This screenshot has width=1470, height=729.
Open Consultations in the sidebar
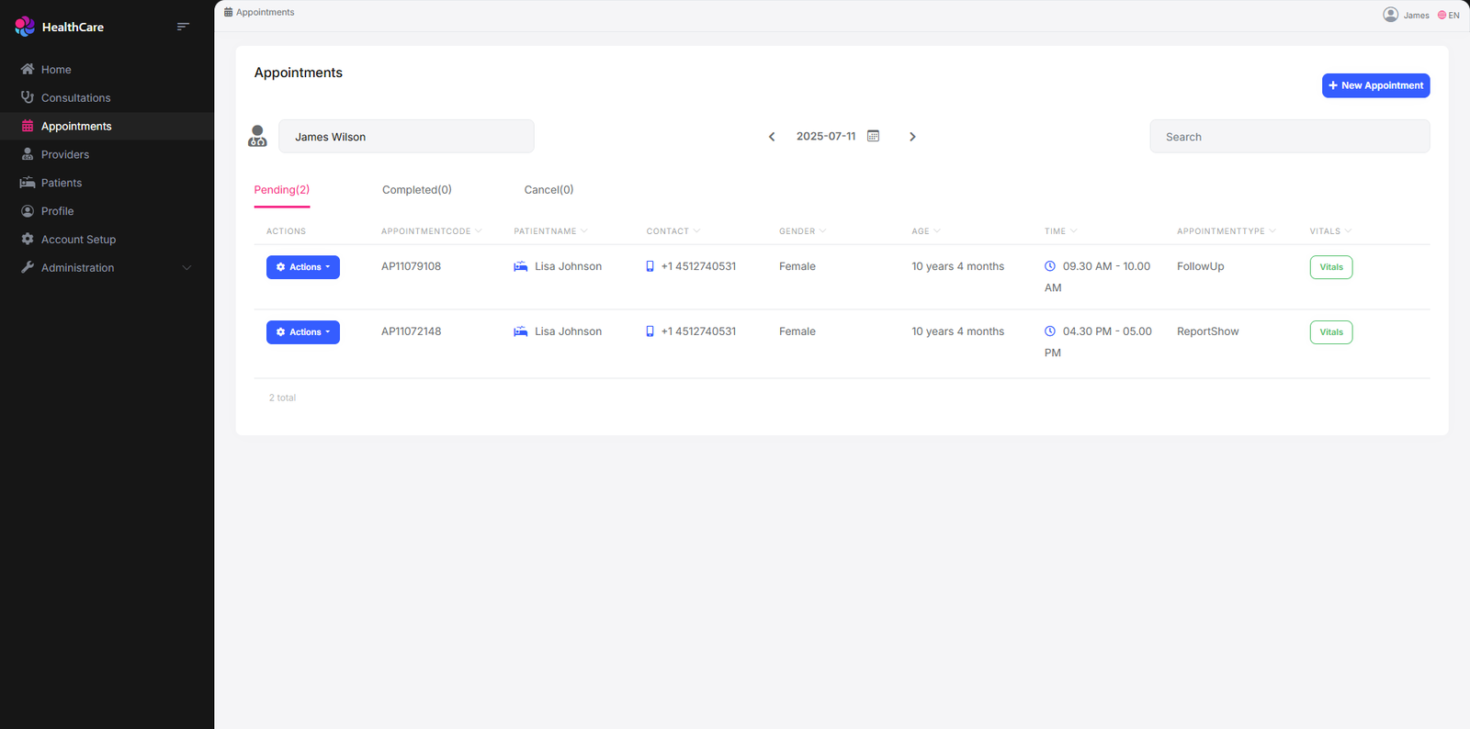[75, 98]
